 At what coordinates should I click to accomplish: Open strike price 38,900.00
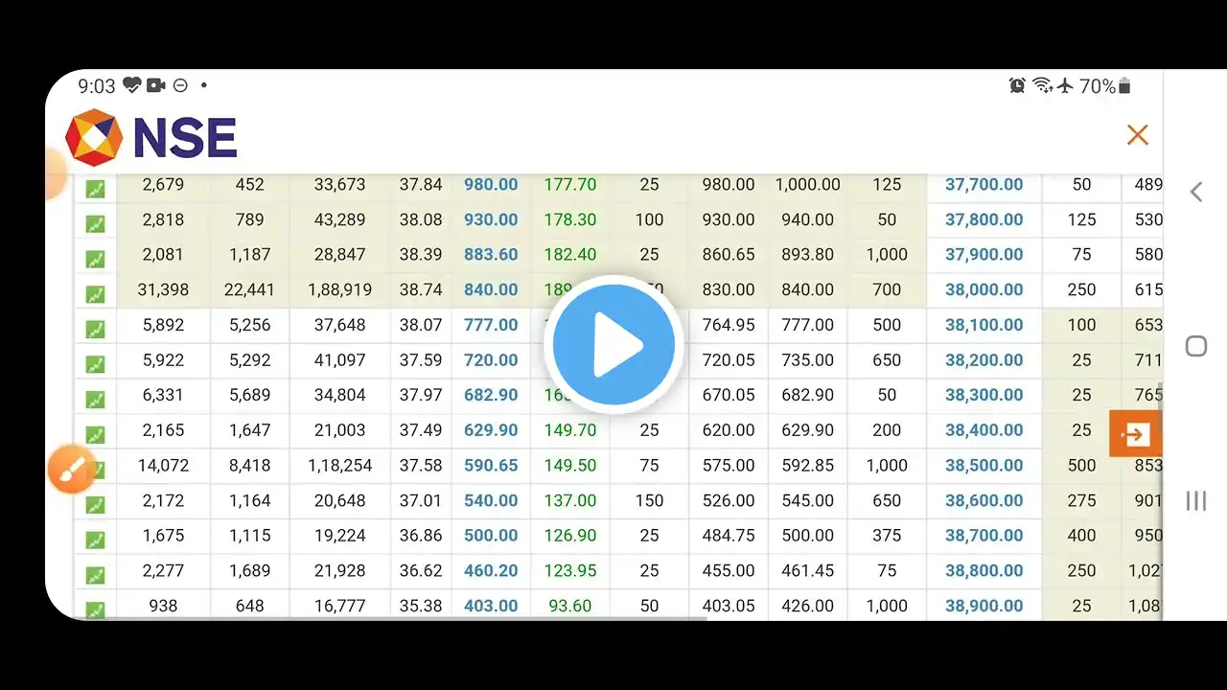(x=984, y=606)
